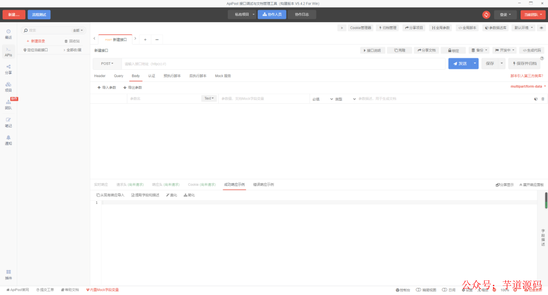
Task: Open the 备份 backup dropdown
Action: tap(479, 50)
